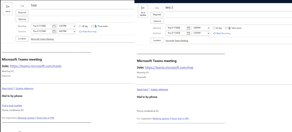Open Meeting options in test 2 meeting
The image size is (292, 132).
point(161,119)
